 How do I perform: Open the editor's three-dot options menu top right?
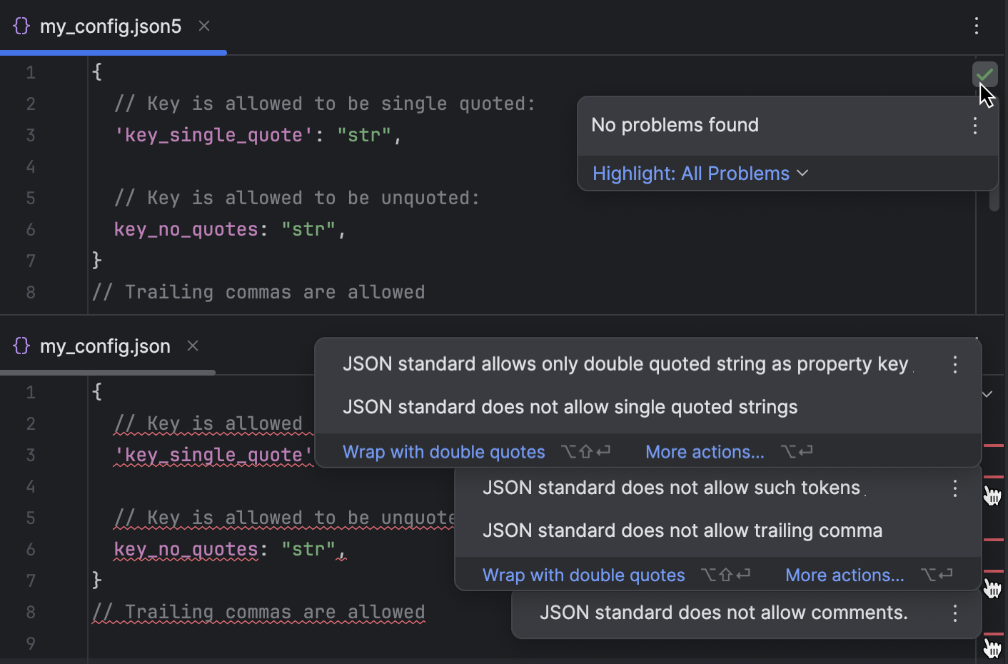pyautogui.click(x=976, y=26)
